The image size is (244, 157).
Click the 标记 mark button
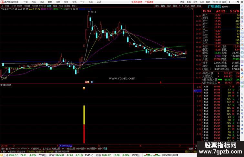pyautogui.click(x=187, y=6)
